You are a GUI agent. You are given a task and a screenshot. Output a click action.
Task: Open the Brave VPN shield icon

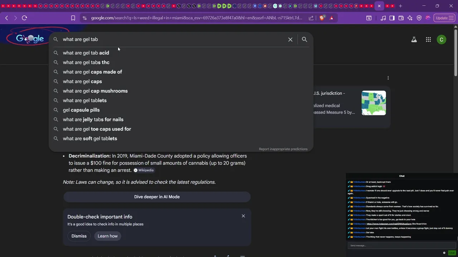419,18
